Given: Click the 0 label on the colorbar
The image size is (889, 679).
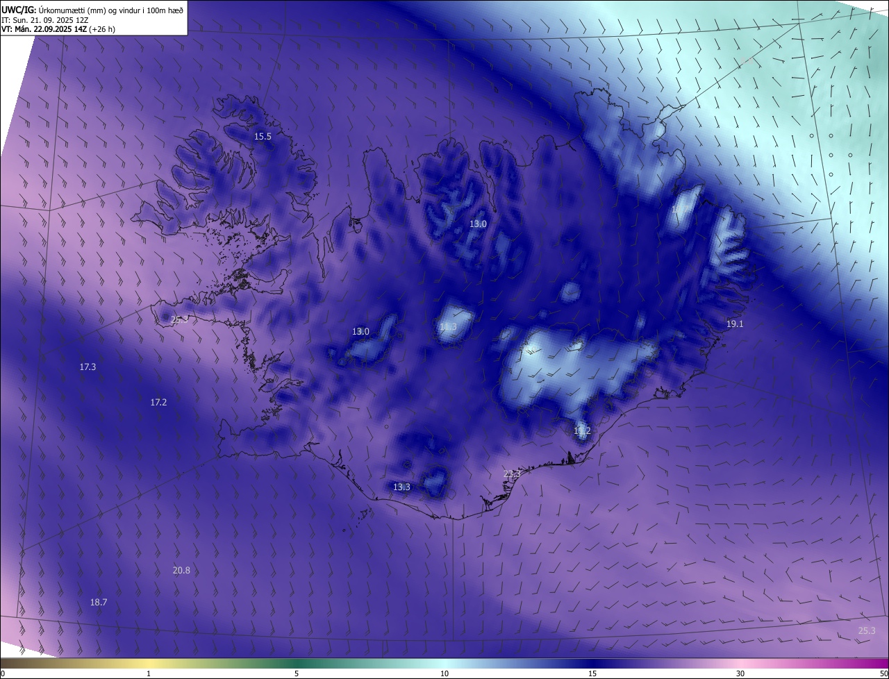Looking at the screenshot, I should click(x=3, y=673).
